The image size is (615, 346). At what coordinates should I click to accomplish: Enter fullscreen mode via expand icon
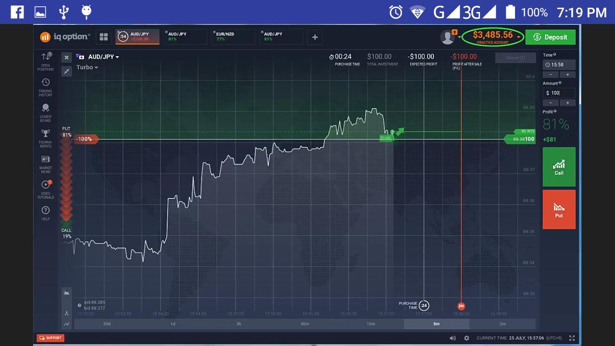click(x=572, y=338)
